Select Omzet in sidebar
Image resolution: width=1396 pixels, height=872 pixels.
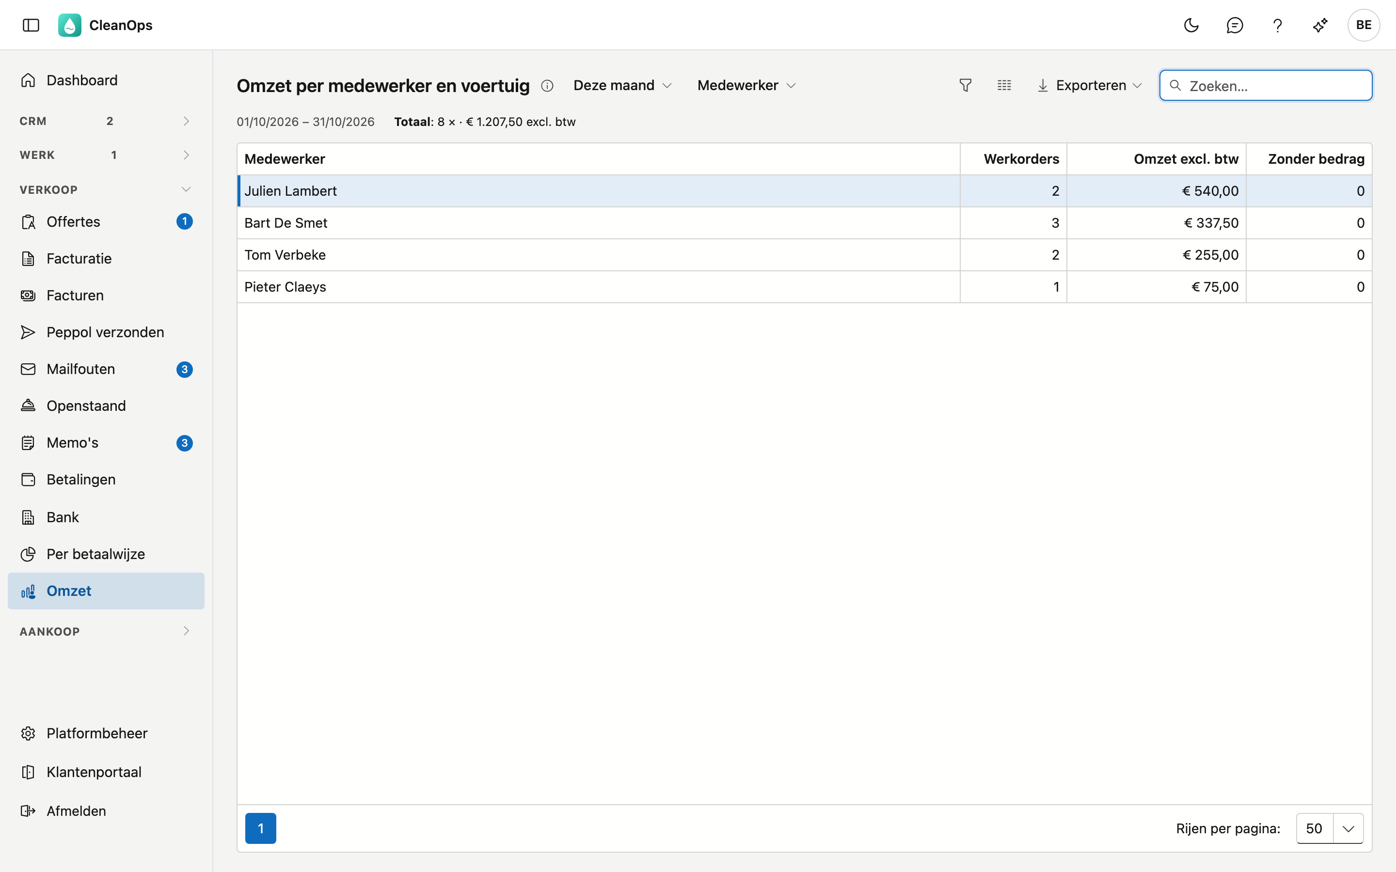(106, 591)
